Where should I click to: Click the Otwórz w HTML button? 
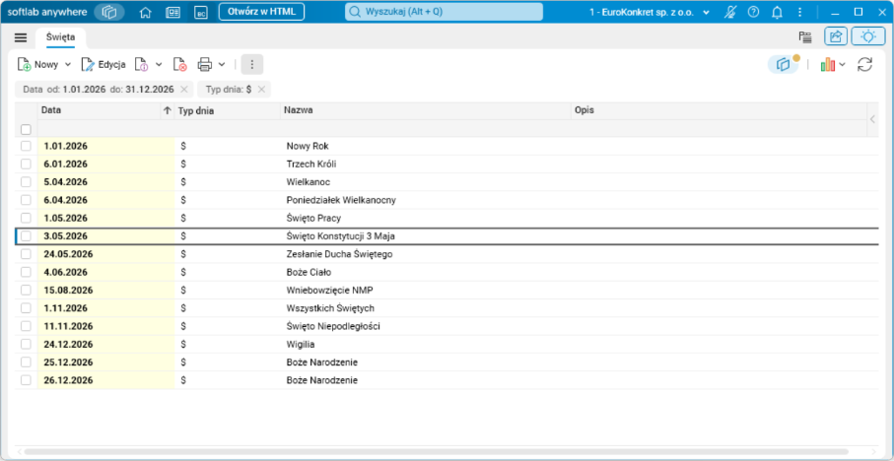pyautogui.click(x=262, y=12)
